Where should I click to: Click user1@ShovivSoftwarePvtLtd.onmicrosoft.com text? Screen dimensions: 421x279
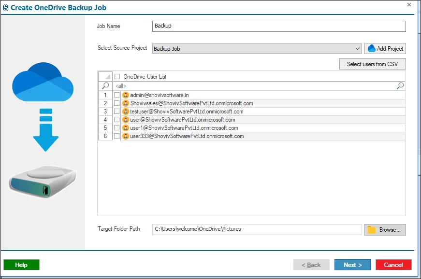pyautogui.click(x=184, y=128)
